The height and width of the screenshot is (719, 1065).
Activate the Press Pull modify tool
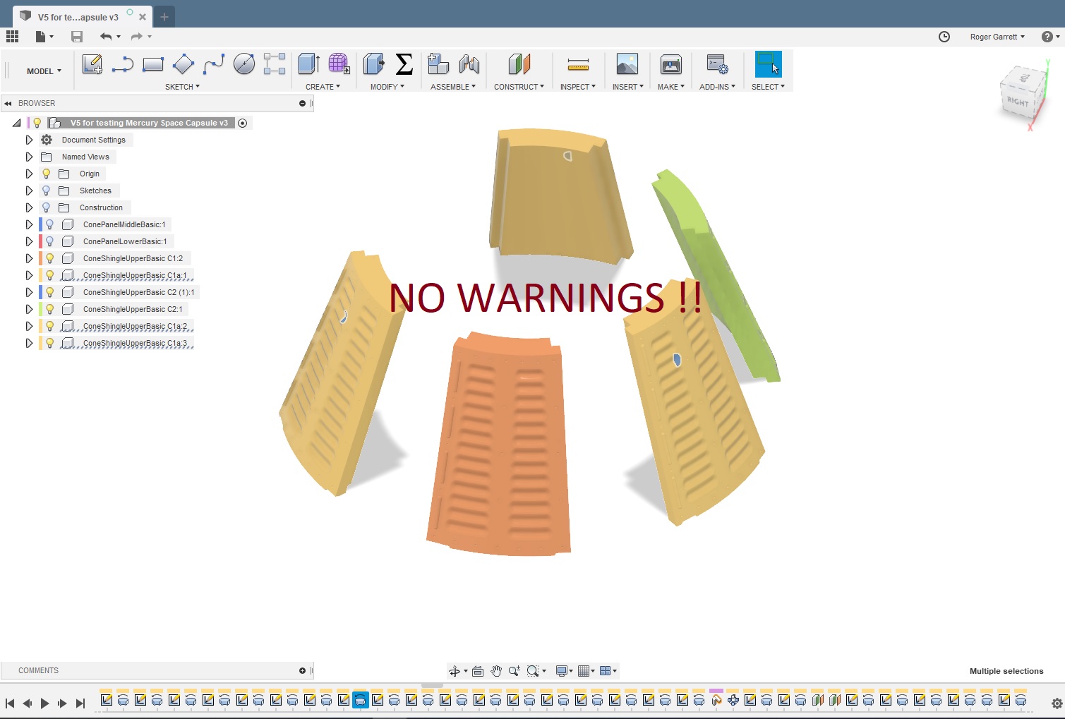[373, 64]
